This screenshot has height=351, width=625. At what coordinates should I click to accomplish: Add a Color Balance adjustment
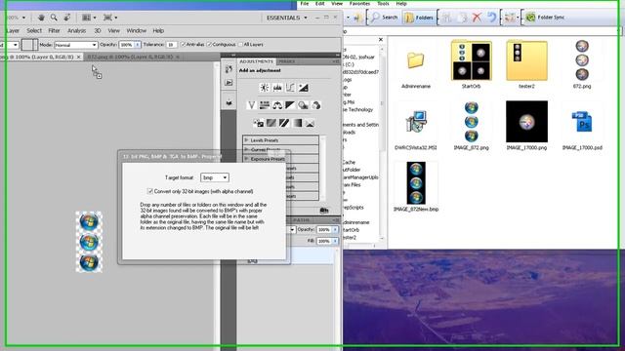pyautogui.click(x=277, y=105)
